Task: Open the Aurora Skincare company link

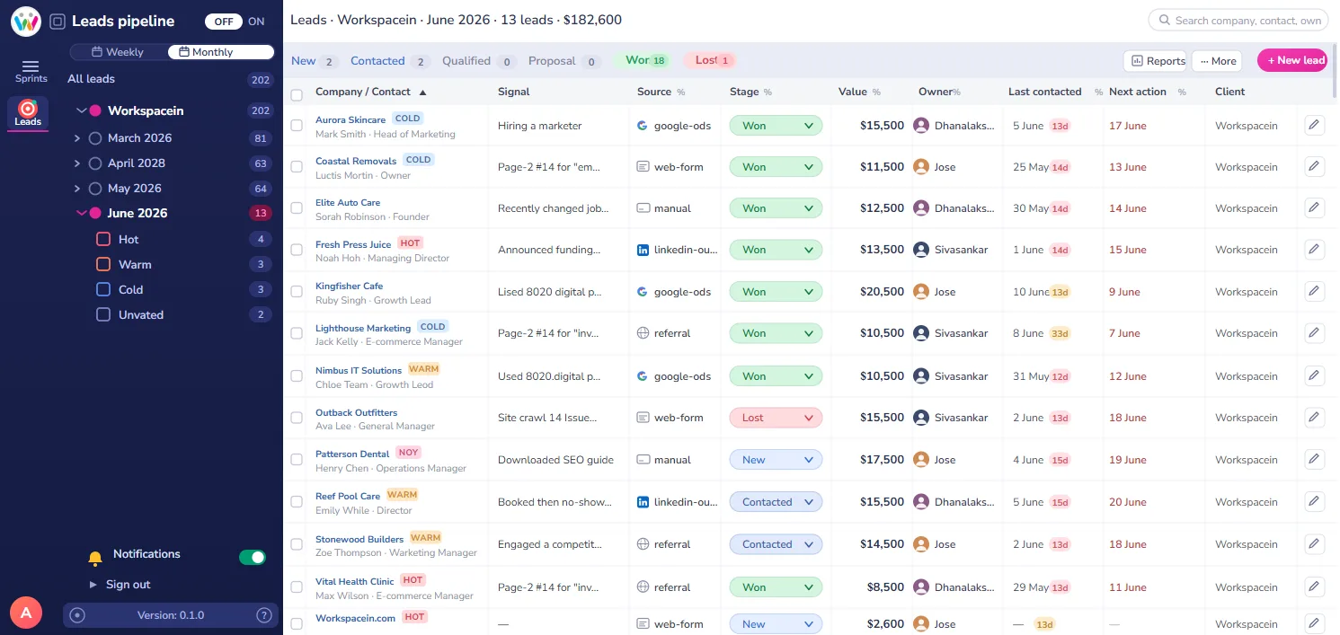Action: pos(351,119)
